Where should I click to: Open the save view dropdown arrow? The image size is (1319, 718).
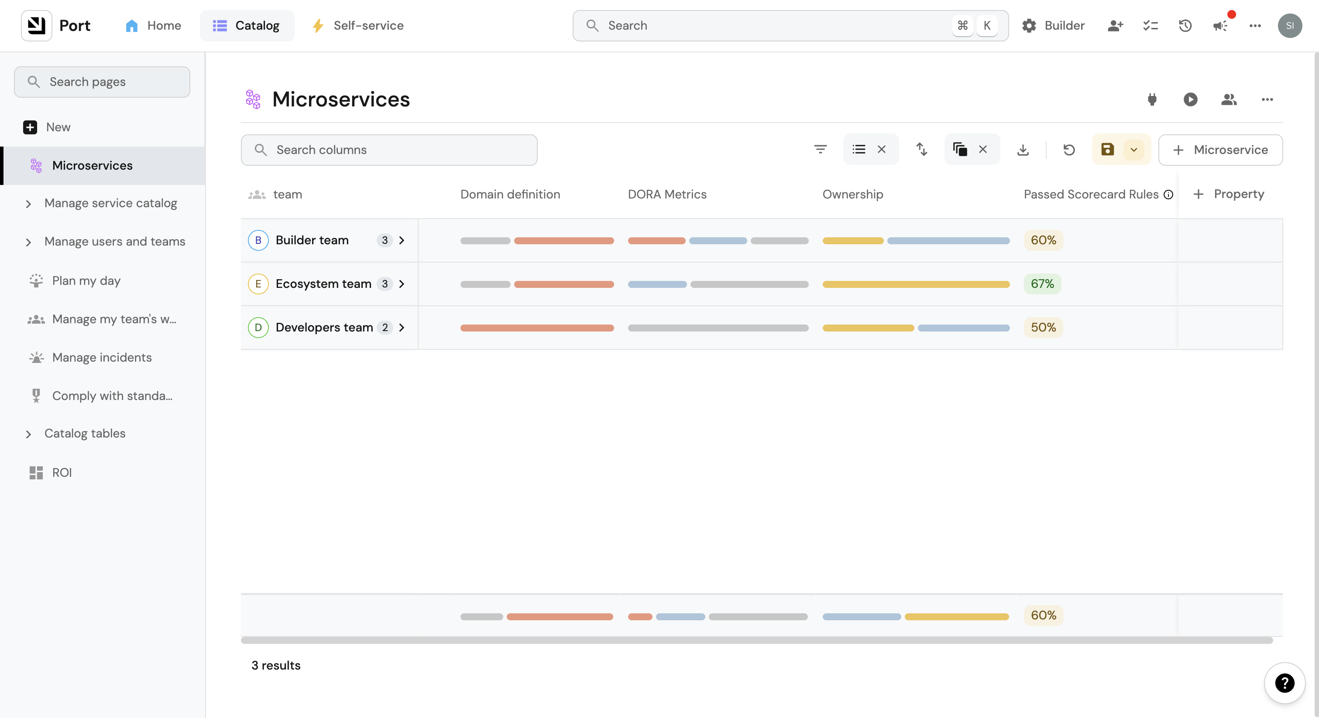point(1134,150)
